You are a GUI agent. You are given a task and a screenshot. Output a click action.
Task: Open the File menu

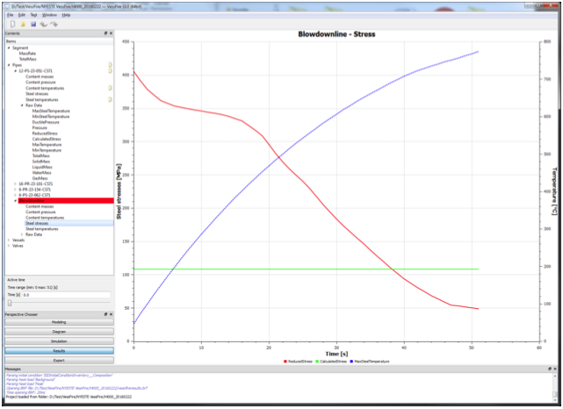tap(10, 15)
